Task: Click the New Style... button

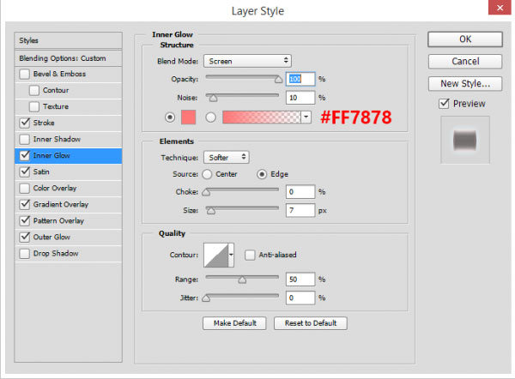Action: click(465, 84)
